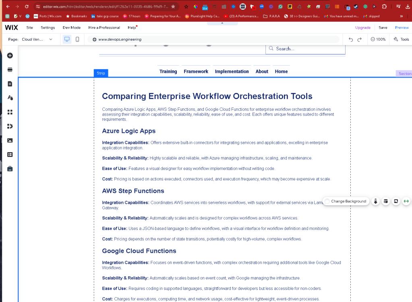
Task: Save the site
Action: pyautogui.click(x=383, y=27)
